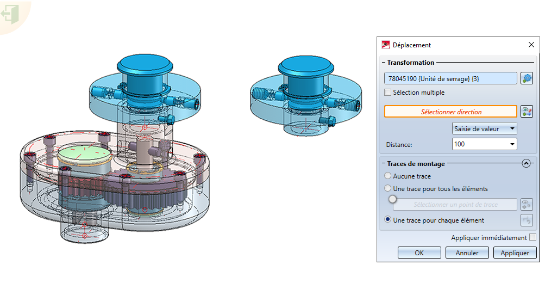Click the Sélectionner direction field
The image size is (545, 289).
[450, 112]
